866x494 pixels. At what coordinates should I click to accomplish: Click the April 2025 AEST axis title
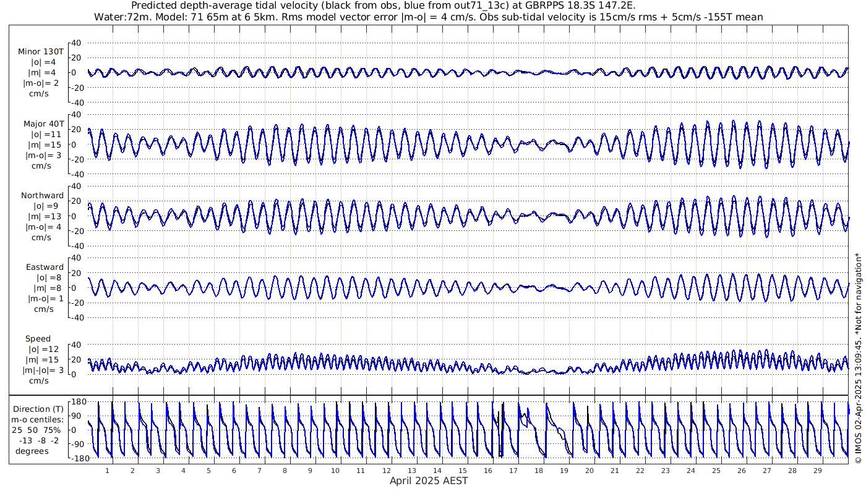coord(428,480)
